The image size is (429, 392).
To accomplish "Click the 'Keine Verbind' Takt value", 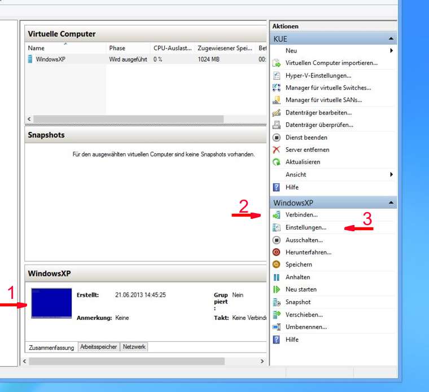I will coord(249,318).
